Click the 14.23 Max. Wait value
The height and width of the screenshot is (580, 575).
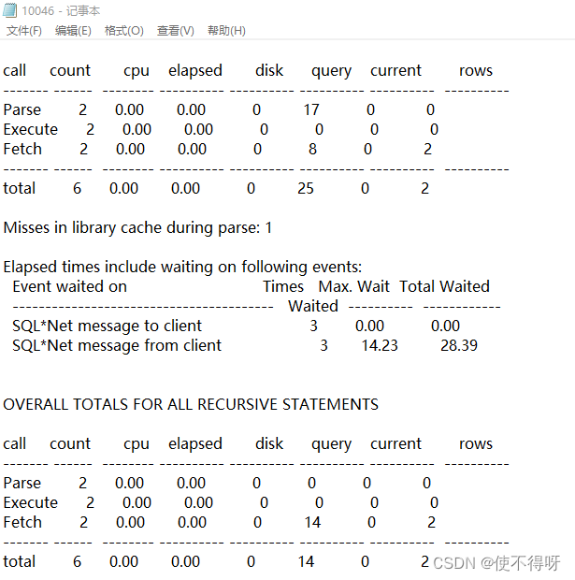[380, 345]
